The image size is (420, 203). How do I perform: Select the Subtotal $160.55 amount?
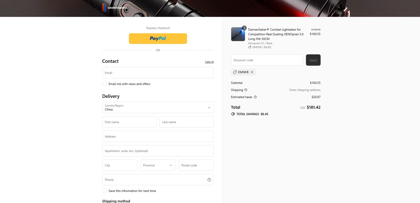(315, 83)
